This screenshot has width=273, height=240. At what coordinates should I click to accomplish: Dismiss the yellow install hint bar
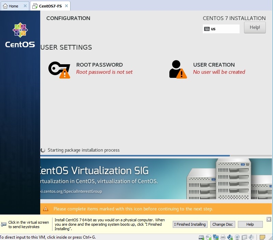click(x=269, y=219)
